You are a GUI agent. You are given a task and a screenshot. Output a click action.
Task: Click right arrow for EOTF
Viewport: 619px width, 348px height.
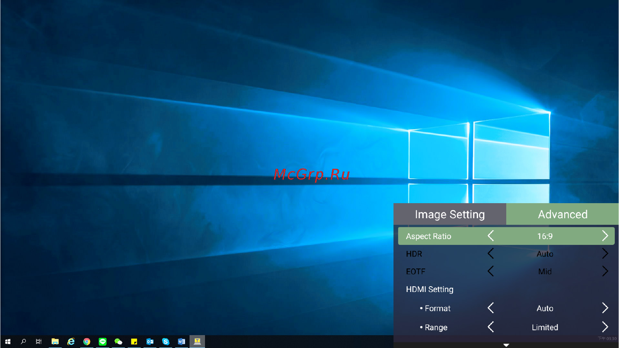pyautogui.click(x=605, y=271)
